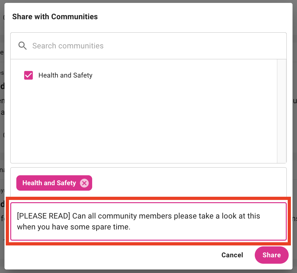Place cursor on the [PLEASE READ] text
The width and height of the screenshot is (297, 273).
point(44,216)
